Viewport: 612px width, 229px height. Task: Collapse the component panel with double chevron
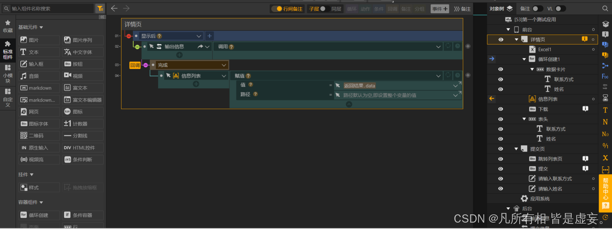coord(102,17)
